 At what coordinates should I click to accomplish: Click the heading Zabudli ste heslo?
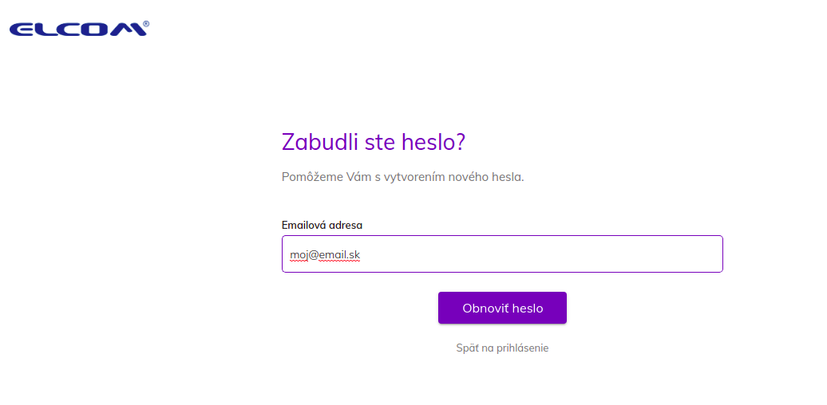click(374, 142)
